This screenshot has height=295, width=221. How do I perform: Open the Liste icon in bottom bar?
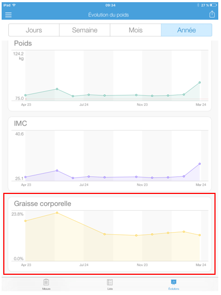110,282
